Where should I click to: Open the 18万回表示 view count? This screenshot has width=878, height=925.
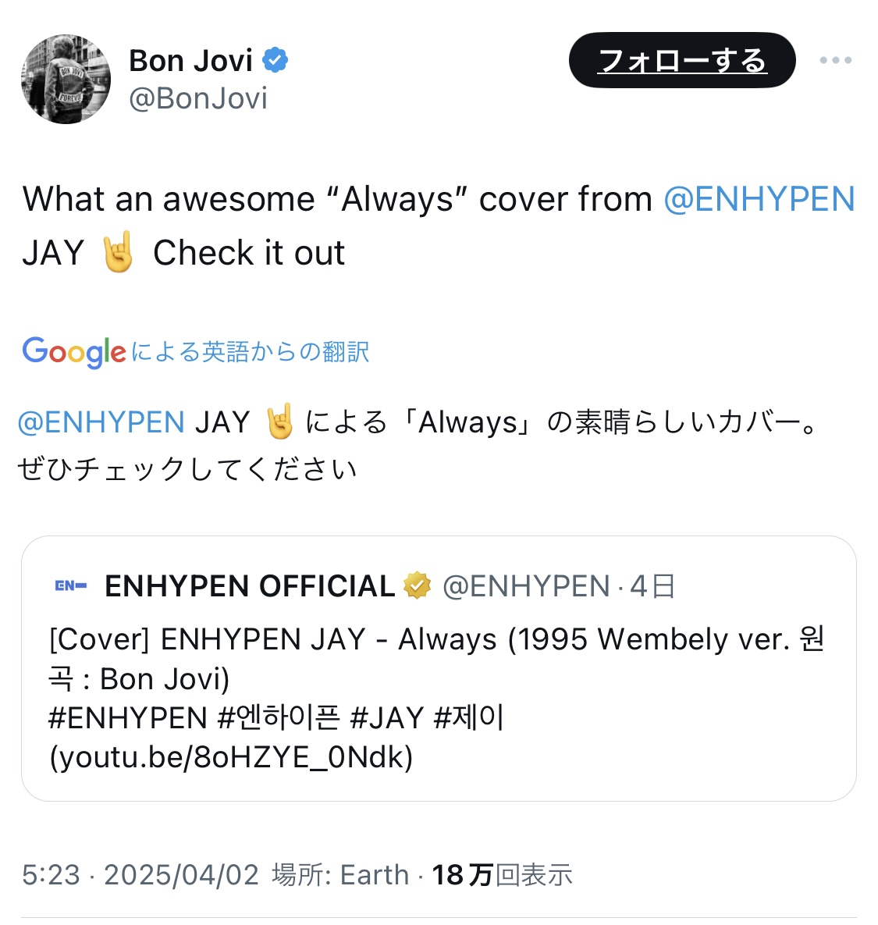click(502, 874)
